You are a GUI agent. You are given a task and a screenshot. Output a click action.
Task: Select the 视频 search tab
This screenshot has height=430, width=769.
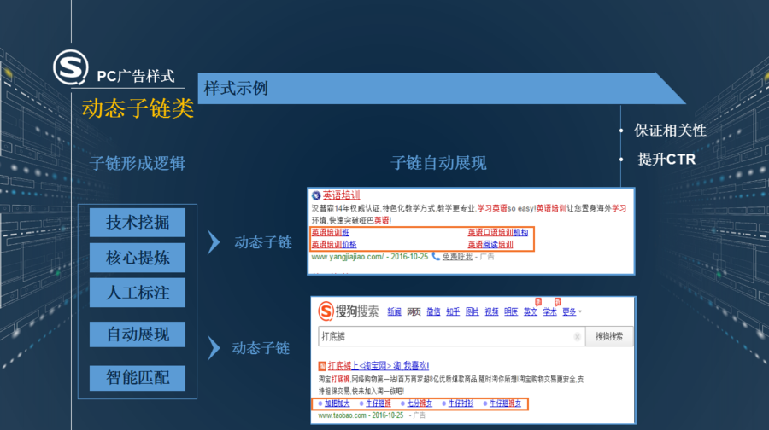pos(491,311)
